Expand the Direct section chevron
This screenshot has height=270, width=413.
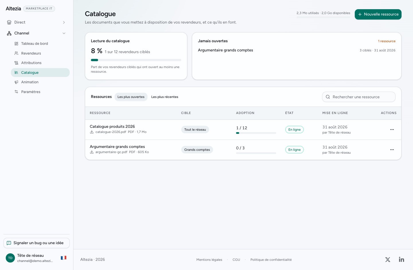coord(64,22)
